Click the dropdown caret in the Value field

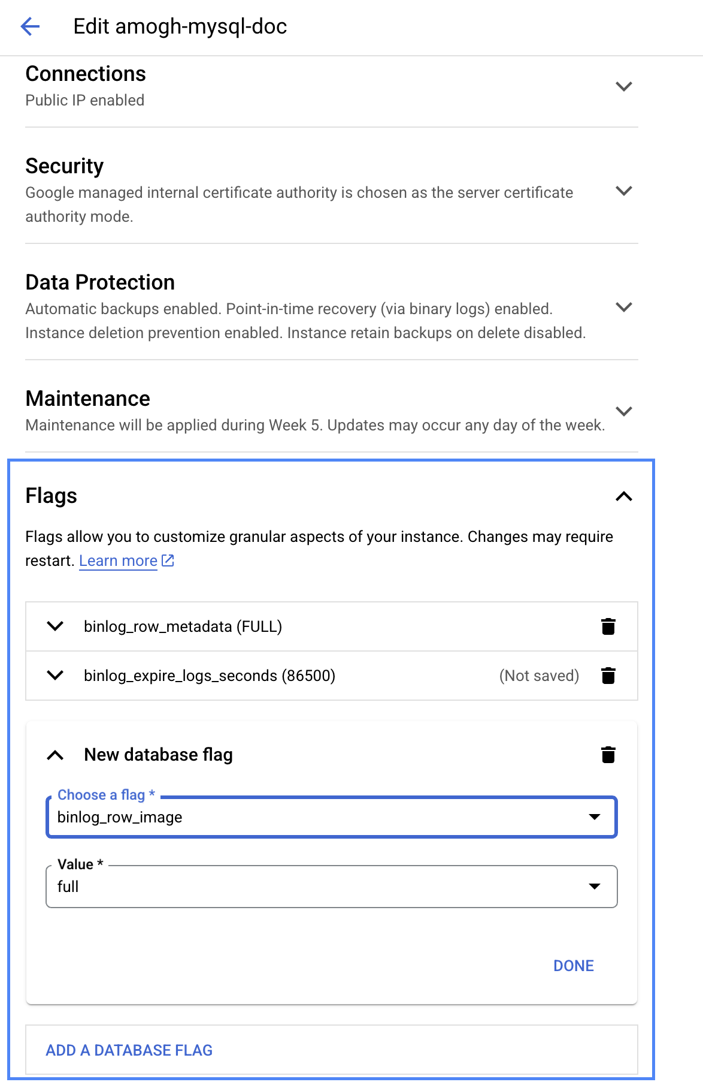(594, 886)
